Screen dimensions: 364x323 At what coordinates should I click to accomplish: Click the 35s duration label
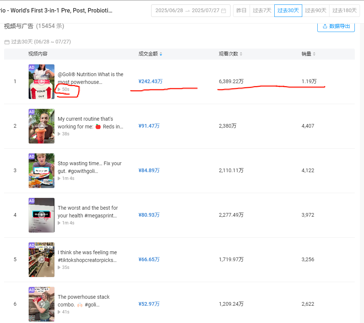tap(65, 267)
